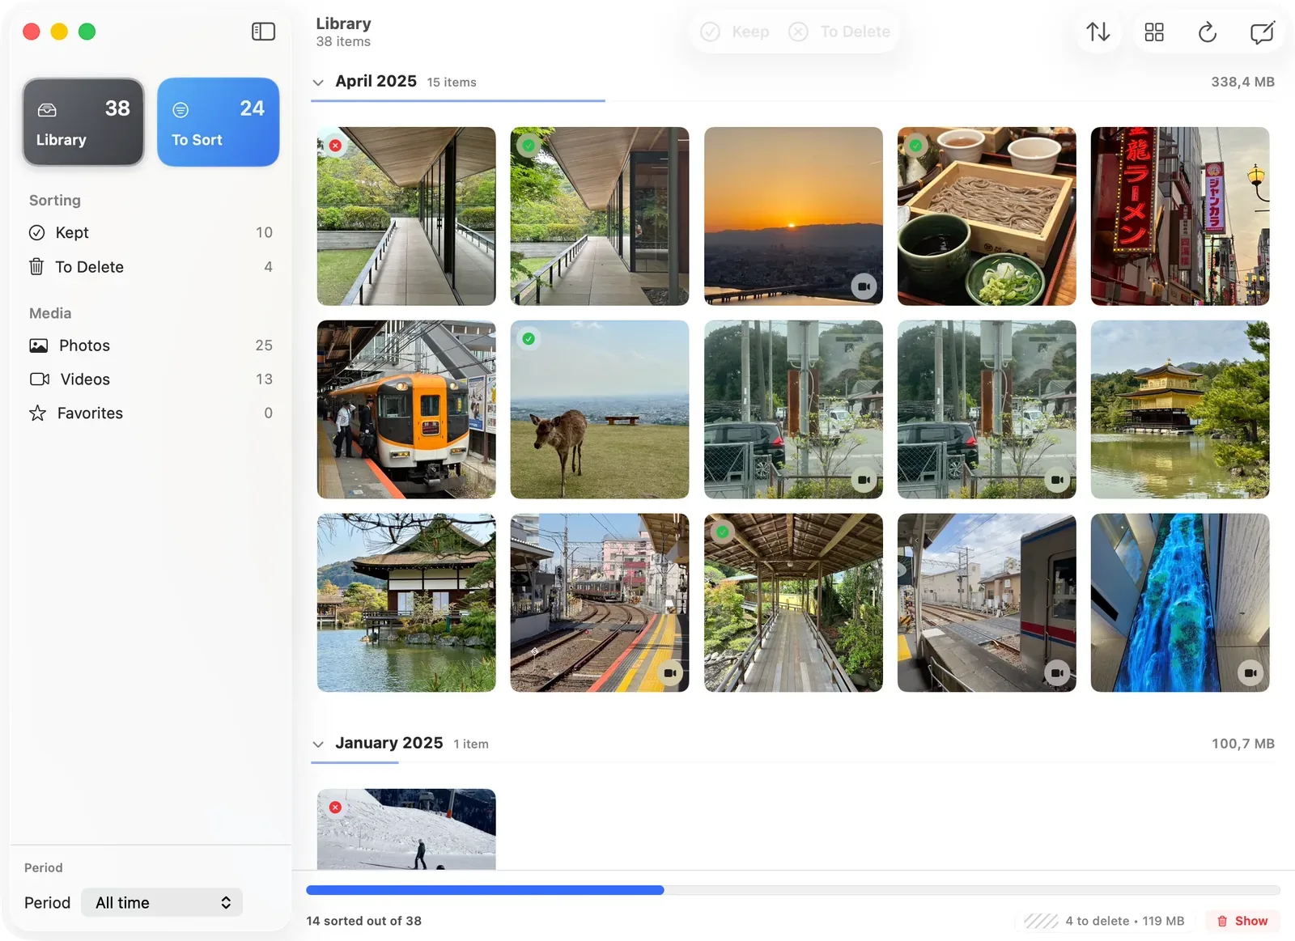Toggle red delete mark on ski slope photo
This screenshot has height=941, width=1295.
coord(335,807)
